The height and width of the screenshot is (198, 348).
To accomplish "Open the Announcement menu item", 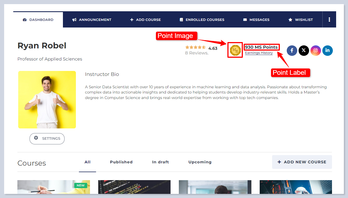I will [x=92, y=20].
